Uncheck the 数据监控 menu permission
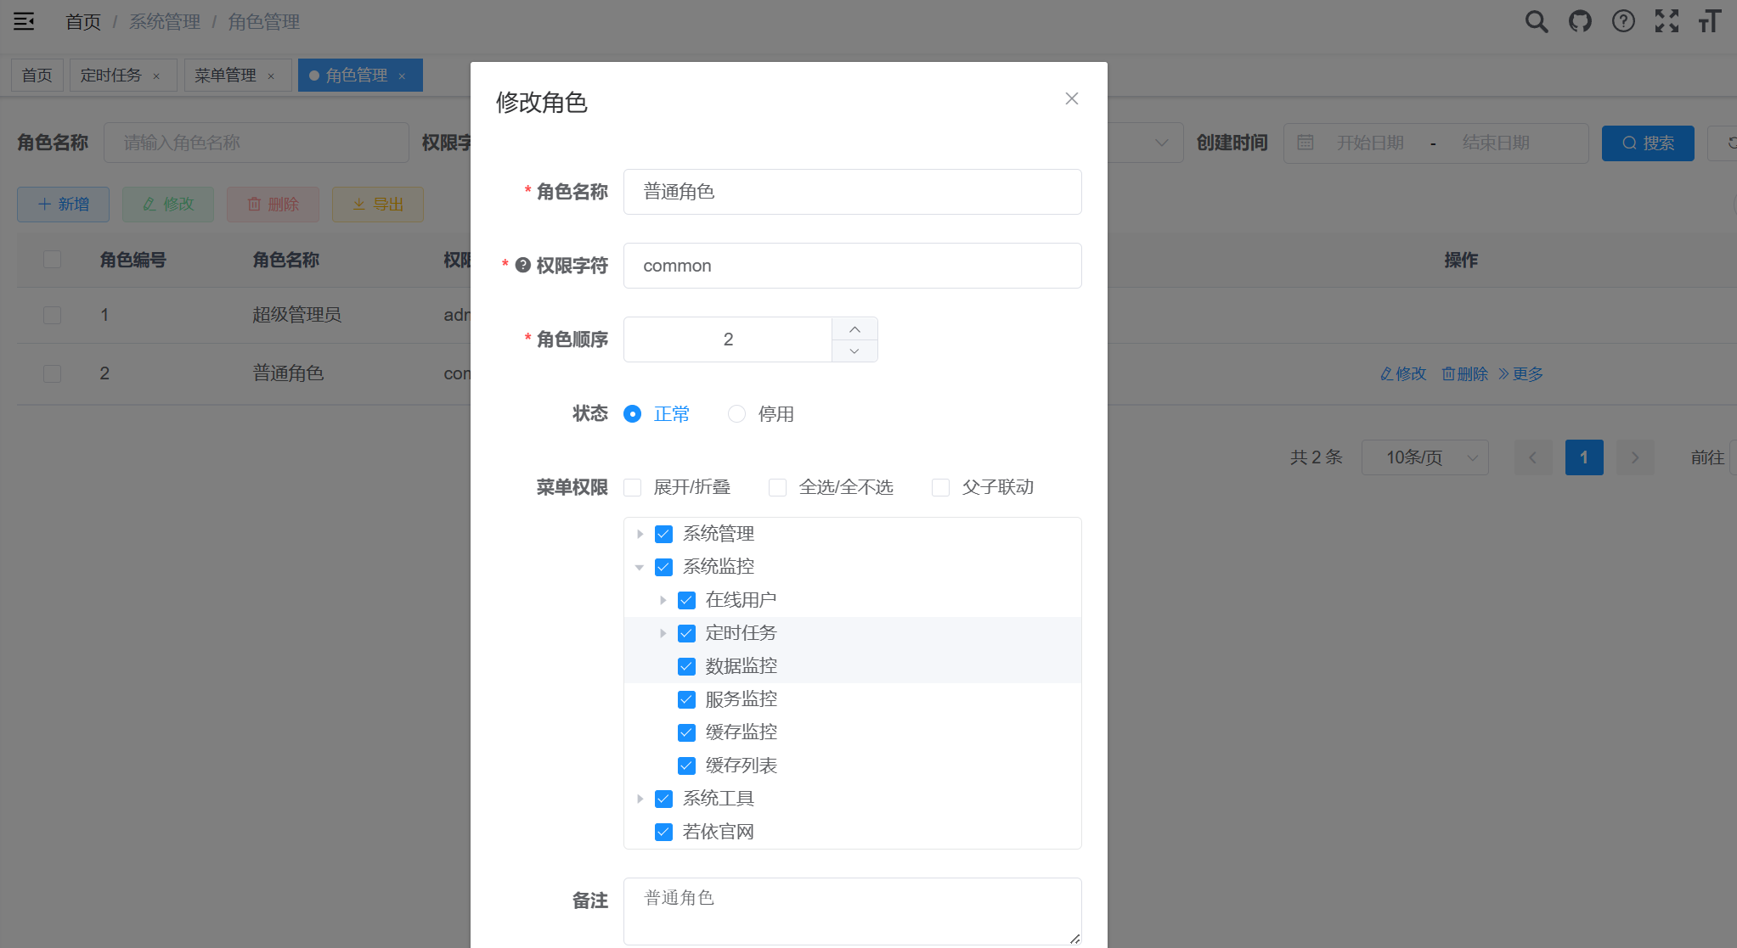The image size is (1737, 948). [686, 666]
